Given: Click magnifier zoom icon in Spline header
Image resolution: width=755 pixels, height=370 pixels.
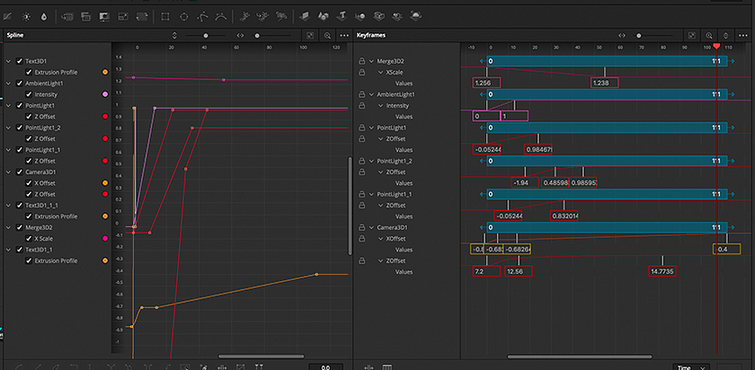Looking at the screenshot, I should 327,35.
